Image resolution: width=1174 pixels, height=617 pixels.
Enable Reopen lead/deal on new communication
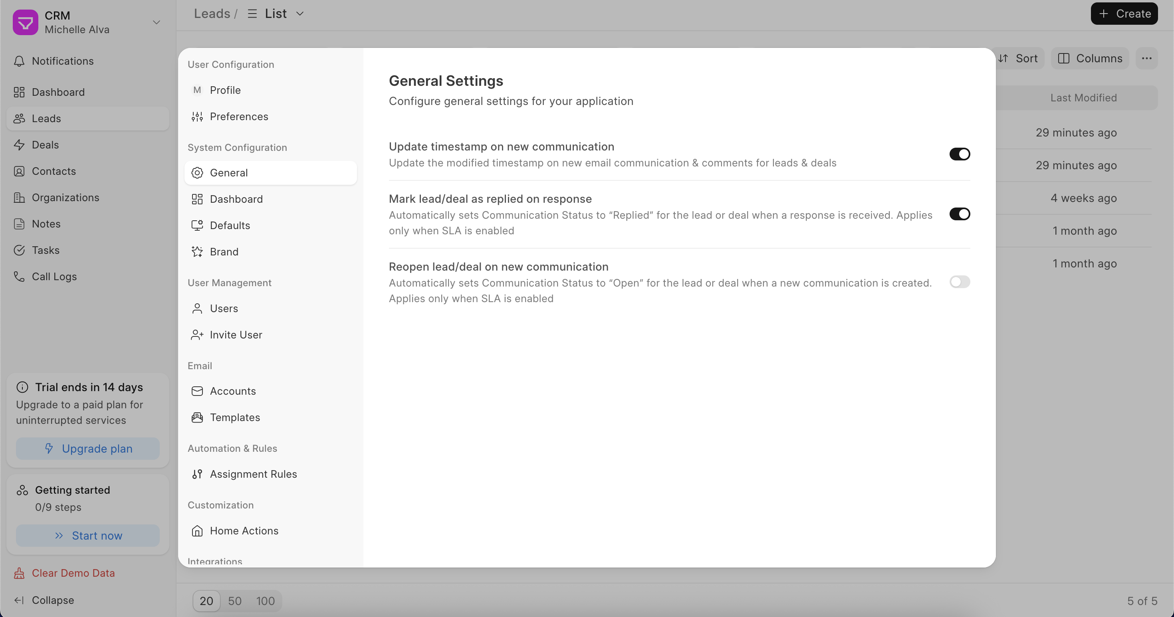pyautogui.click(x=959, y=282)
